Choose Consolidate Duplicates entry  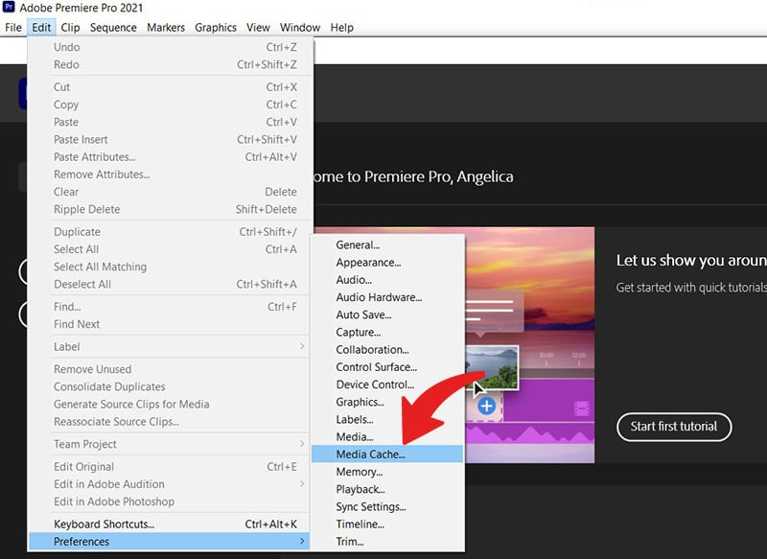pos(170,386)
